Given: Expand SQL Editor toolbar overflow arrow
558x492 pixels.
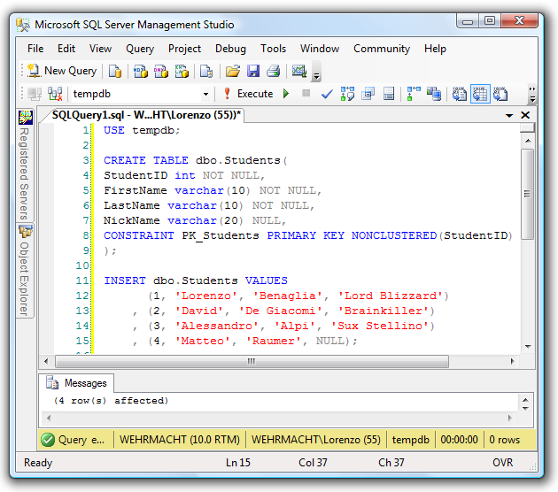Looking at the screenshot, I should pyautogui.click(x=532, y=94).
